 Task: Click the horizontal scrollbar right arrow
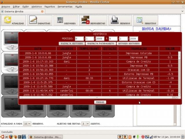pyautogui.click(x=177, y=97)
